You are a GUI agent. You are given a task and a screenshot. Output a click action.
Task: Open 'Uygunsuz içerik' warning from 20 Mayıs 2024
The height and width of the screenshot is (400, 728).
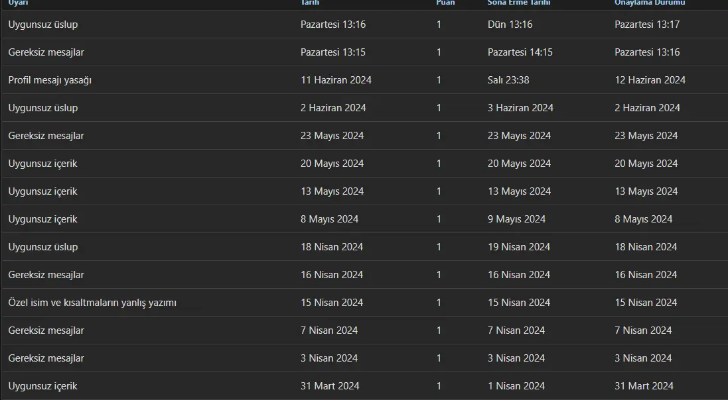point(42,164)
